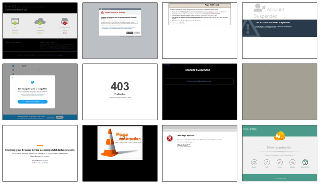Open the OVH Espace Client icon
Screen dimensions: 320x185
coord(305,162)
